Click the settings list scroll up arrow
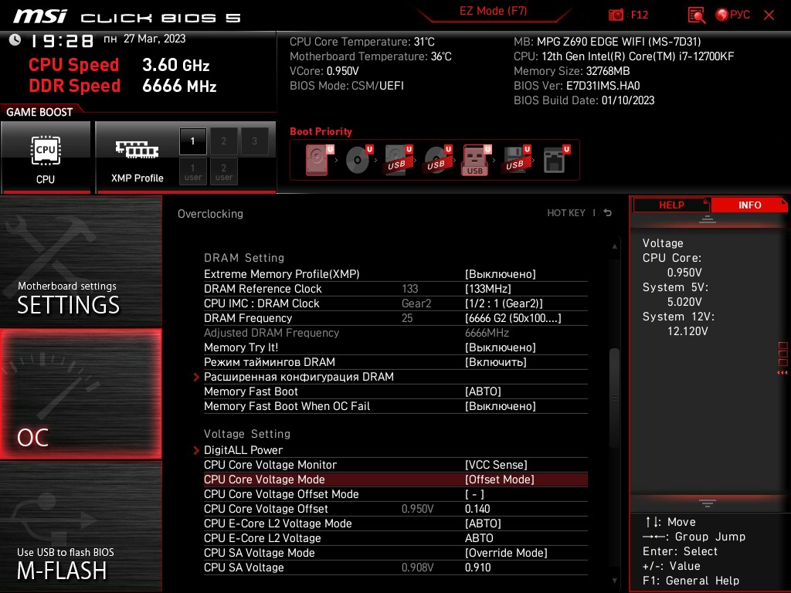The width and height of the screenshot is (791, 593). pyautogui.click(x=614, y=246)
